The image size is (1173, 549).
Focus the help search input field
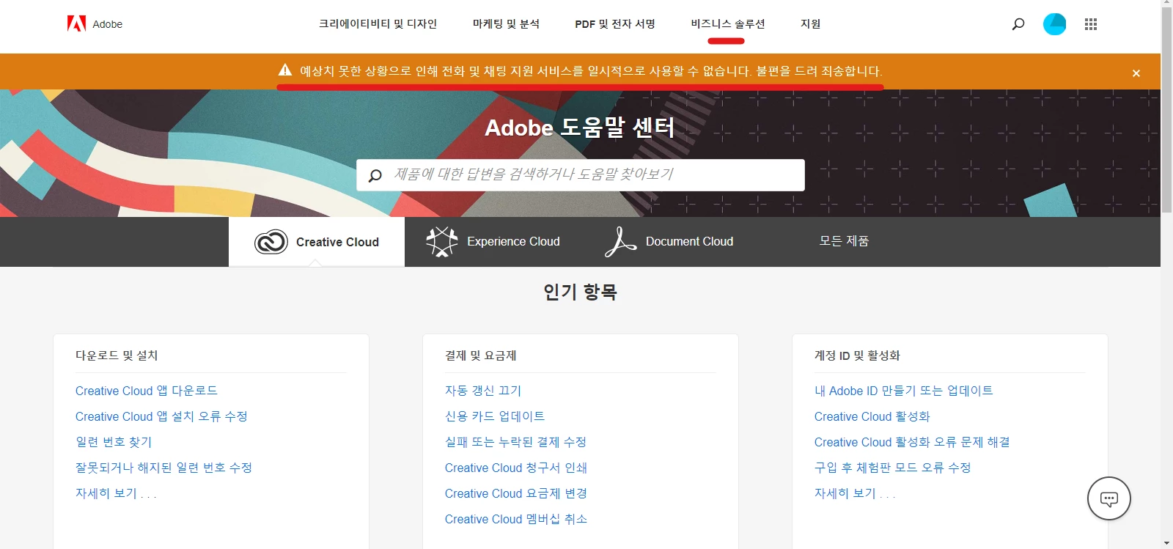[580, 175]
